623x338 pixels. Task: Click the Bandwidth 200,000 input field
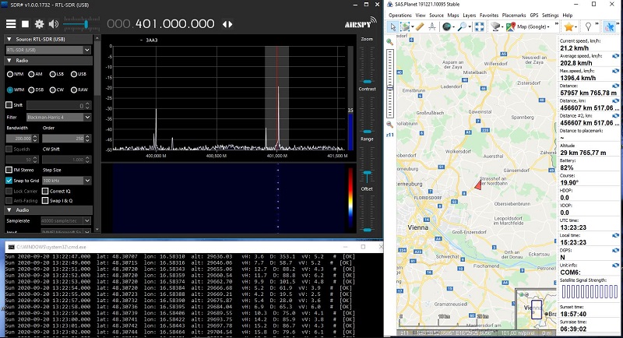click(x=22, y=138)
